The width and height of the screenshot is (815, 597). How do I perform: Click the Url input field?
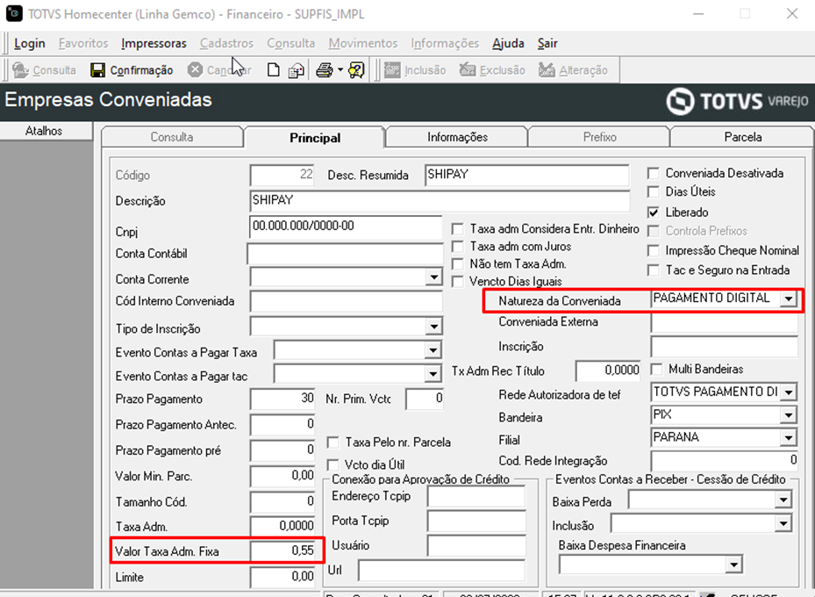click(442, 571)
